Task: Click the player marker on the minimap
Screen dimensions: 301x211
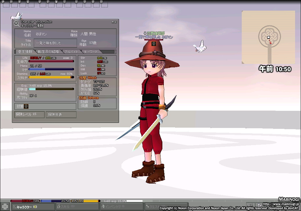Action: click(268, 37)
